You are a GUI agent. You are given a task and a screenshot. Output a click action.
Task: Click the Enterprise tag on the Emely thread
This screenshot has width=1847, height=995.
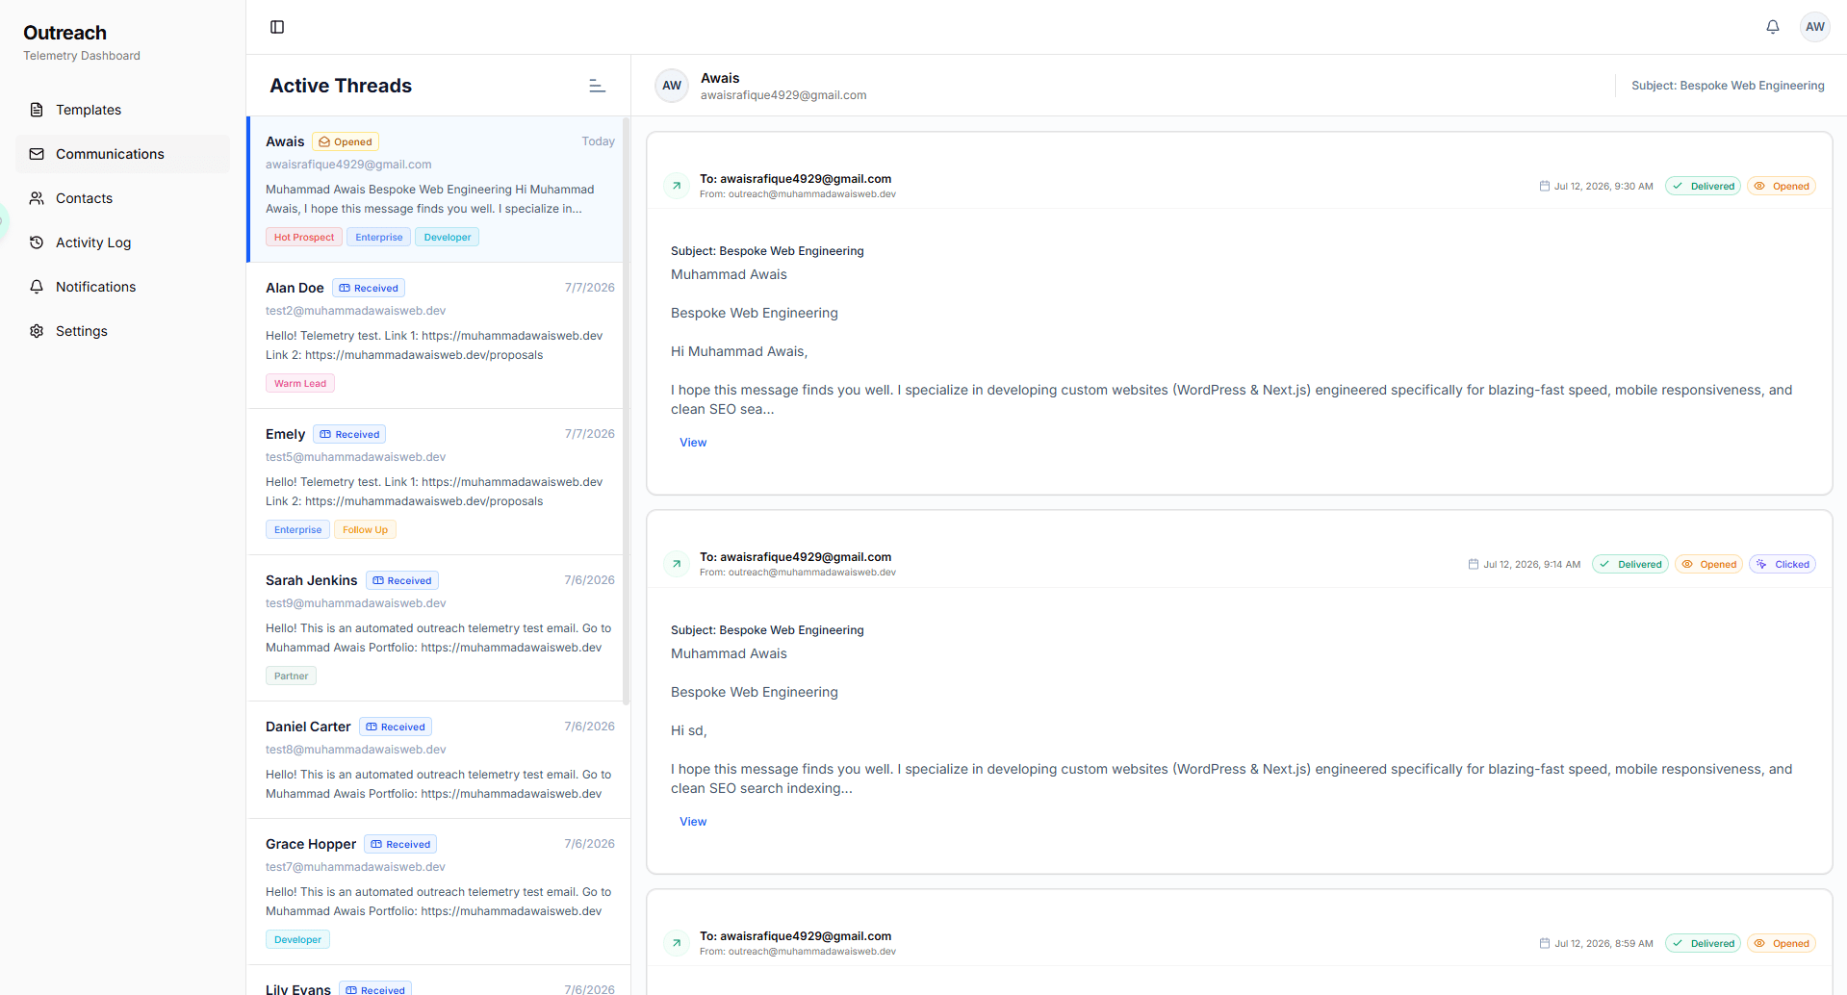click(x=298, y=529)
